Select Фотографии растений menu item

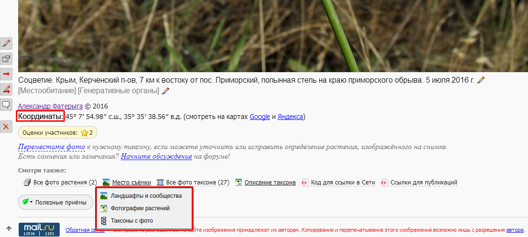[x=140, y=208]
